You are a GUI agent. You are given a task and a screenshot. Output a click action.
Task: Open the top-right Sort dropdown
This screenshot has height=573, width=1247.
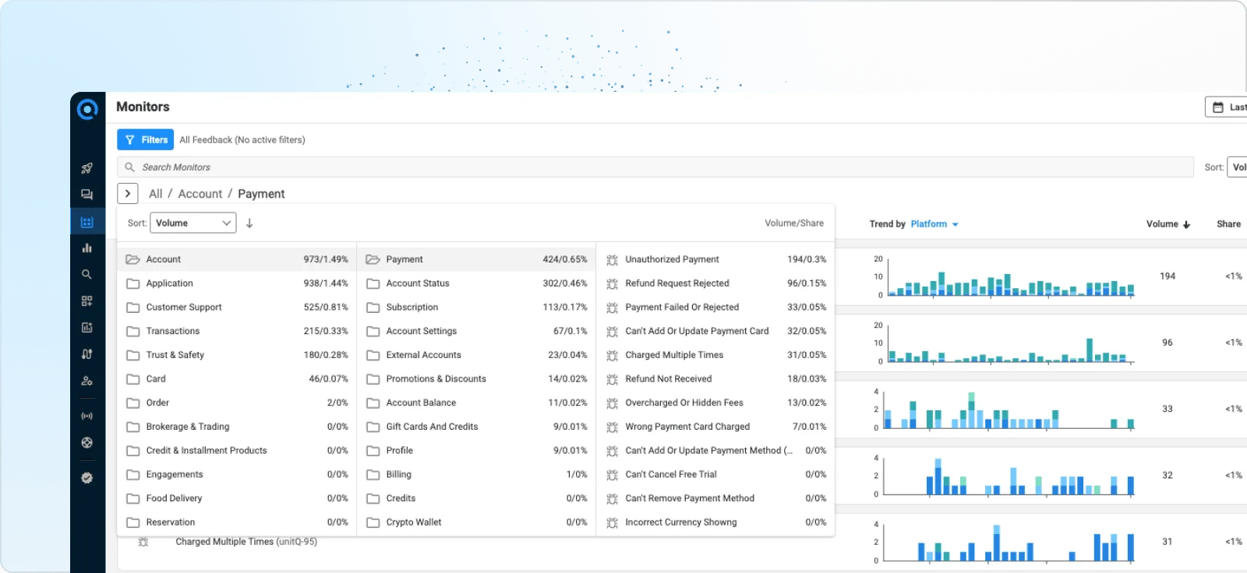[x=1237, y=167]
